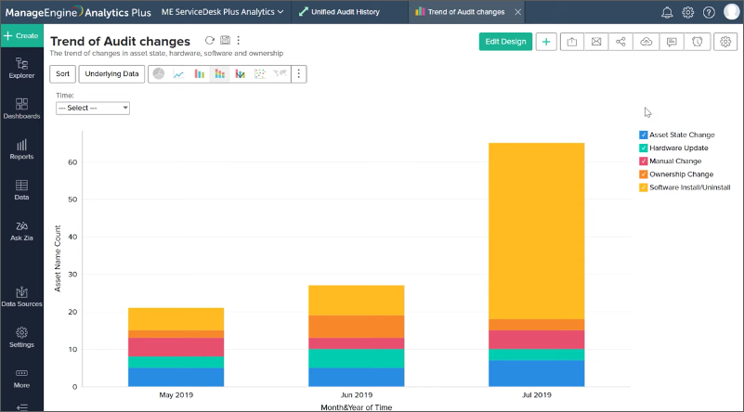Toggle Hardware Update legend checkbox
744x412 pixels.
coord(644,148)
